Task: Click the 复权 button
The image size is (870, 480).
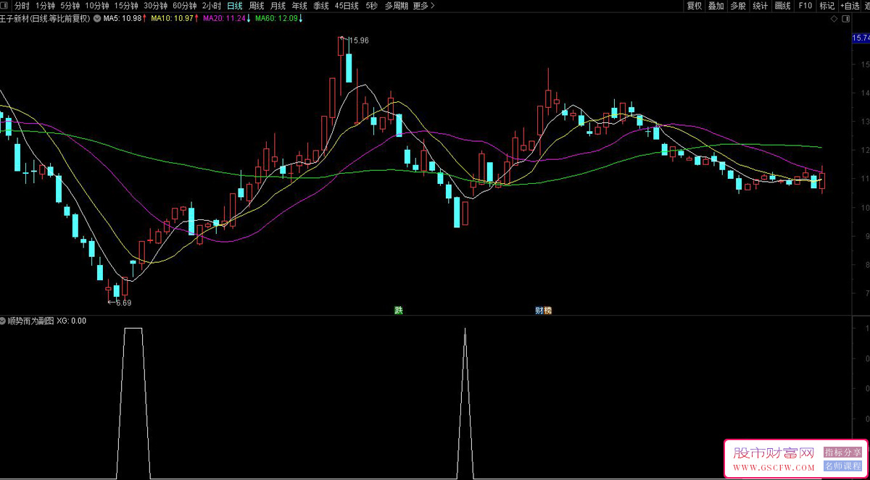Action: click(x=695, y=6)
